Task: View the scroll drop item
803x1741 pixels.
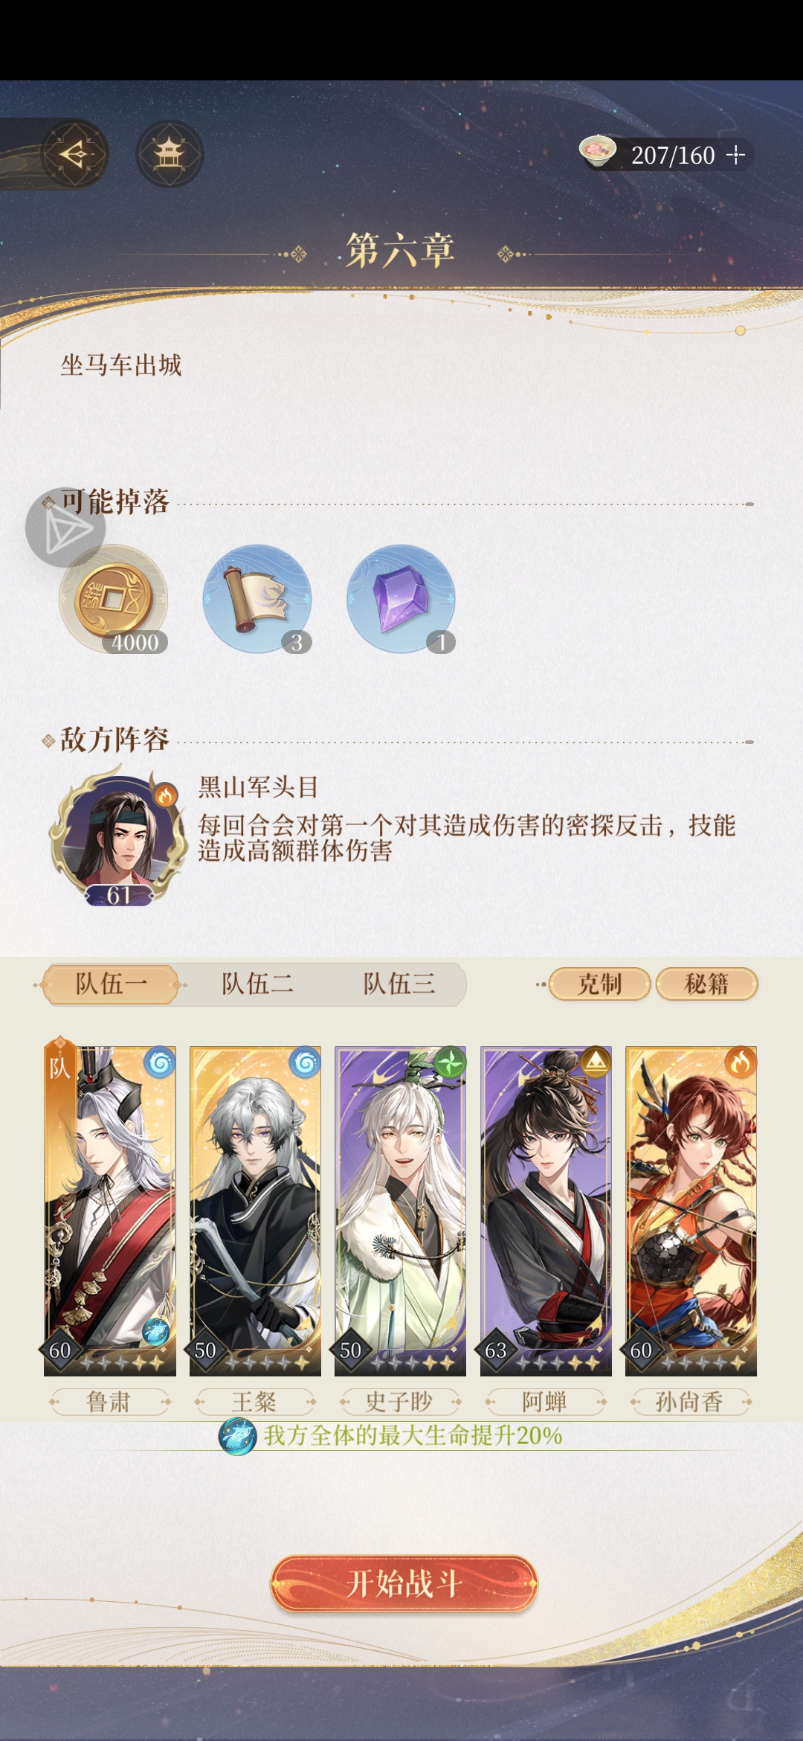Action: 257,600
